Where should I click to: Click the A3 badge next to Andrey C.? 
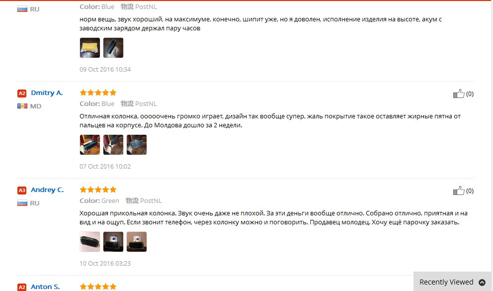pos(22,190)
